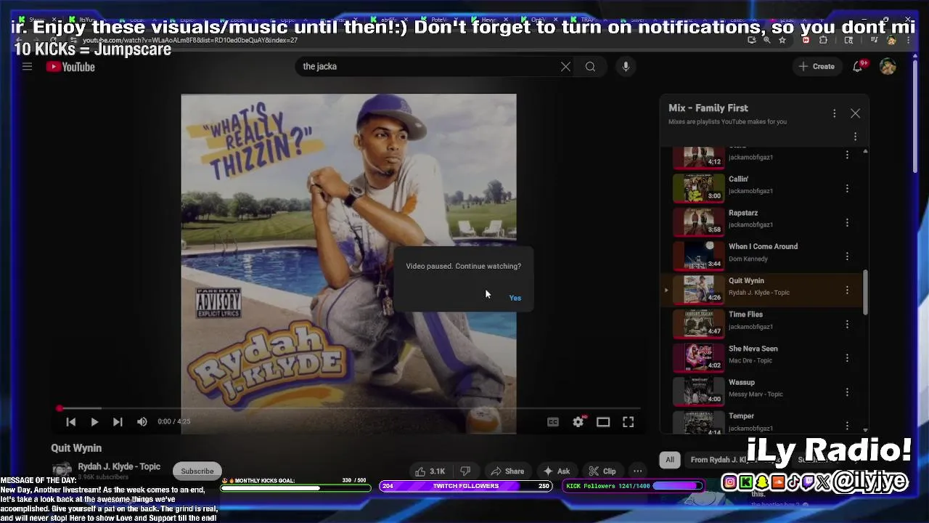The height and width of the screenshot is (523, 929).
Task: Open options for Rapstarz playlist item
Action: pos(847,223)
